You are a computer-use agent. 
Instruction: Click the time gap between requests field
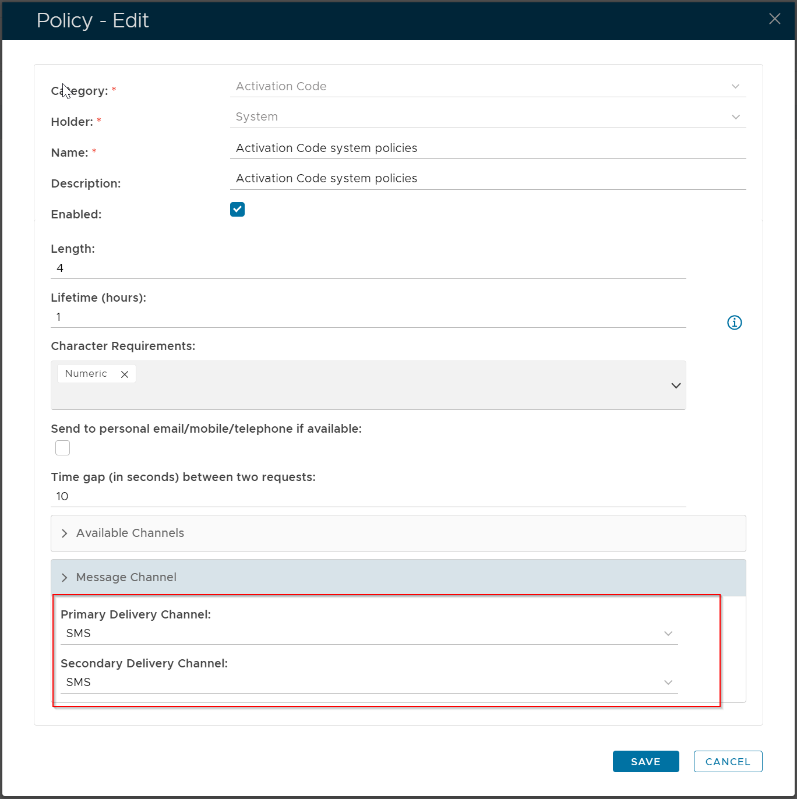coord(367,497)
